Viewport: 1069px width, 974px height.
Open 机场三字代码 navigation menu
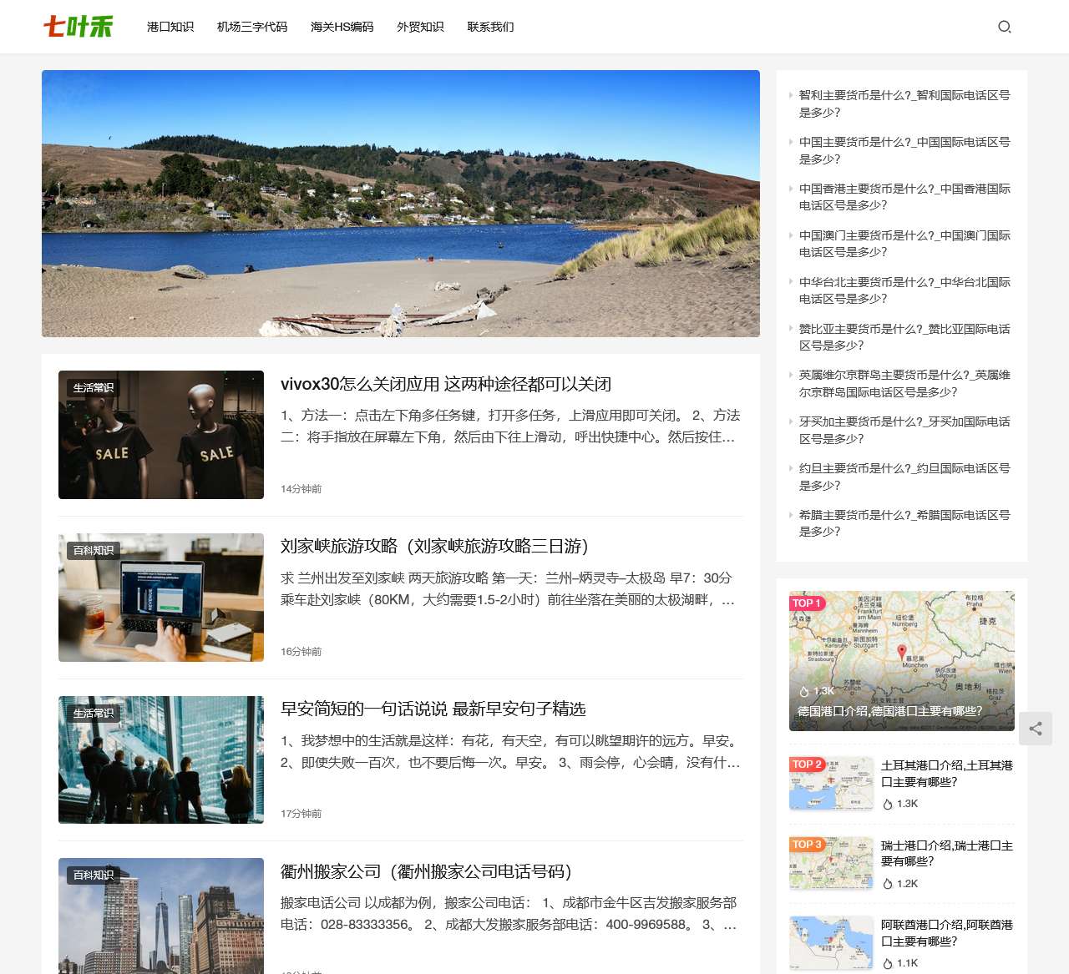pyautogui.click(x=252, y=27)
